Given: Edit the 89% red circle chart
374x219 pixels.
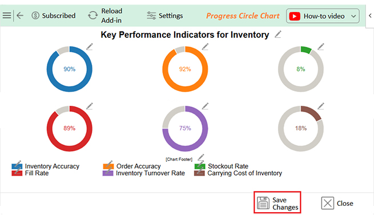Looking at the screenshot, I should pyautogui.click(x=90, y=106).
